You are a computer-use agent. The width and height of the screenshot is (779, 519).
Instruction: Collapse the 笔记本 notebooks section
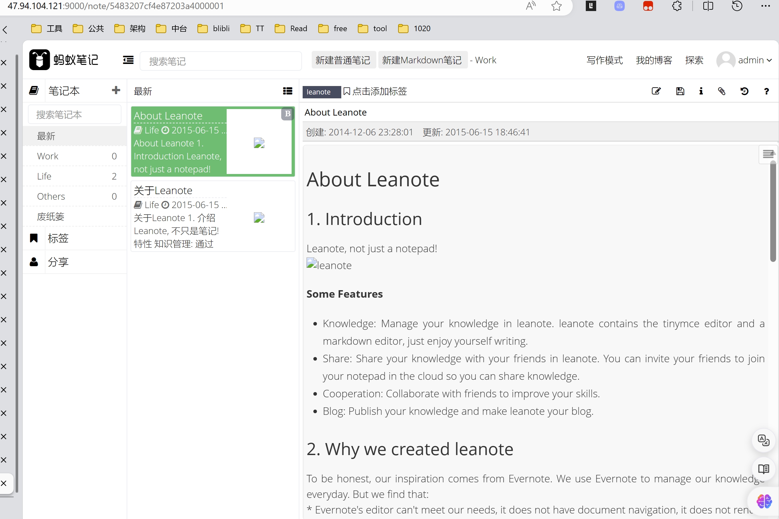[x=64, y=91]
